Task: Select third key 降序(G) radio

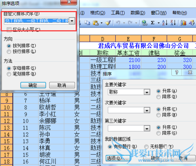Action: coord(158,133)
